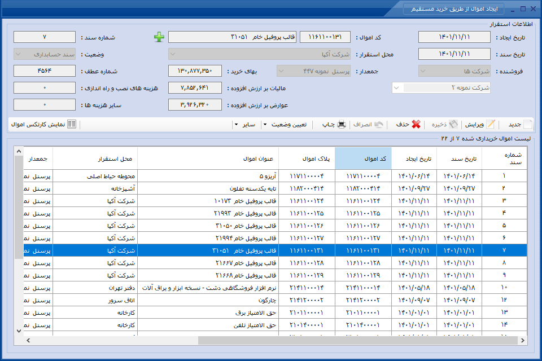Click the شماره سند field

pyautogui.click(x=45, y=37)
